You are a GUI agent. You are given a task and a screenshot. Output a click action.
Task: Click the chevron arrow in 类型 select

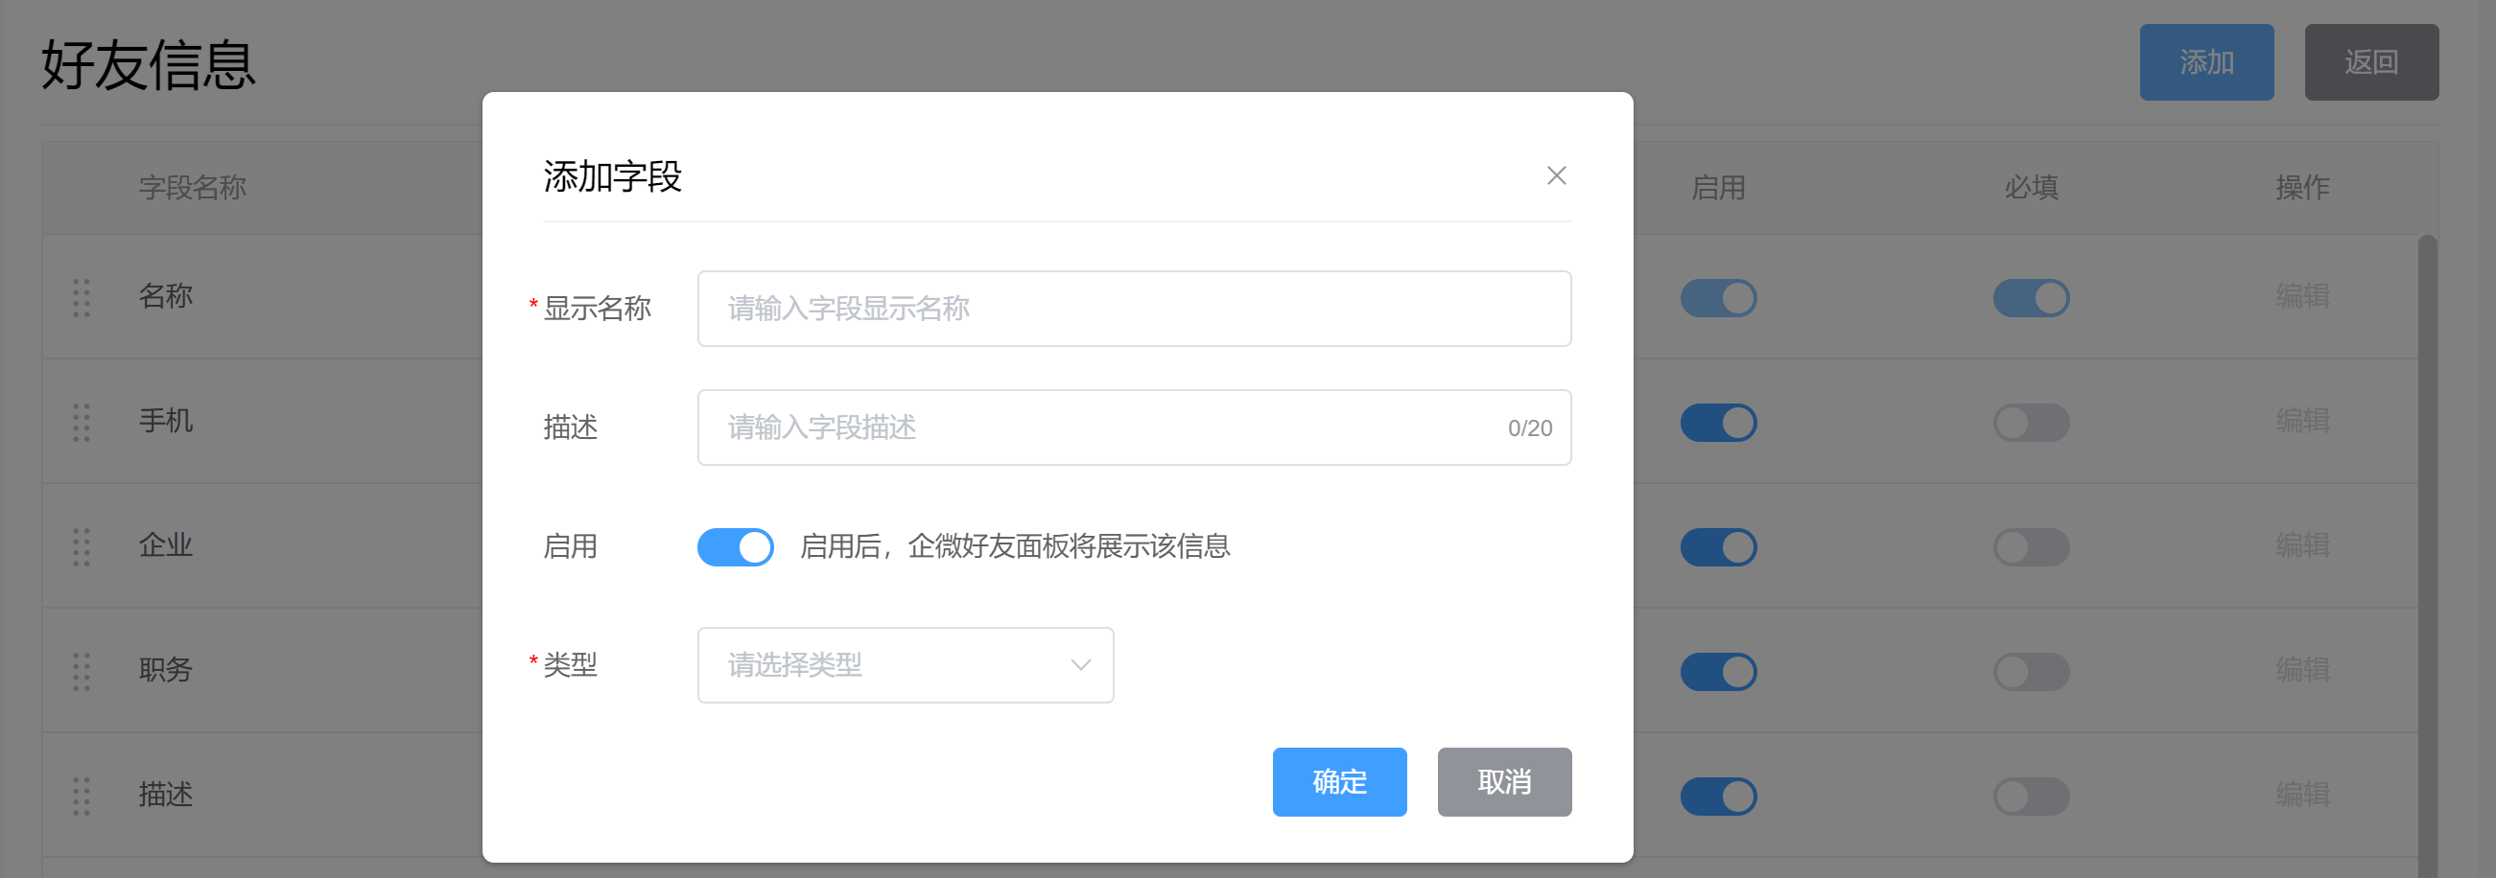click(1080, 665)
